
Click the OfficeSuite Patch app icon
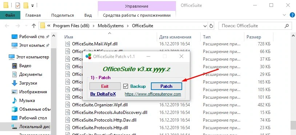pyautogui.click(x=88, y=56)
